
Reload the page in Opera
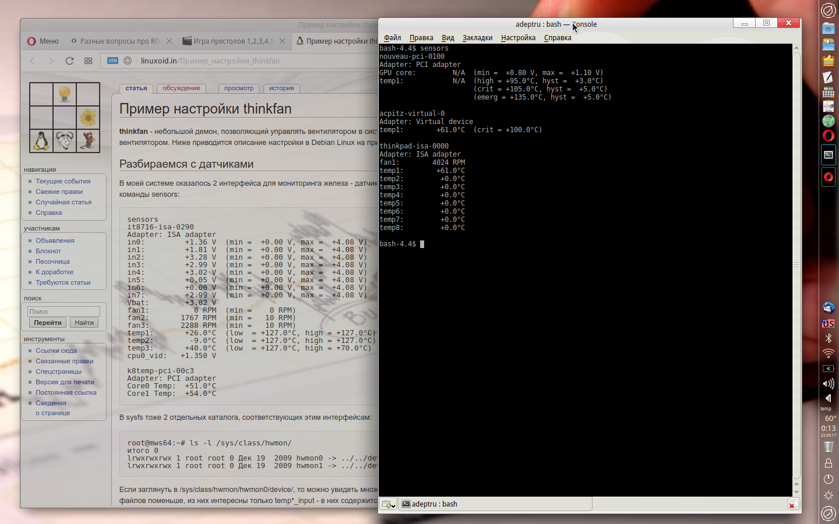click(69, 61)
